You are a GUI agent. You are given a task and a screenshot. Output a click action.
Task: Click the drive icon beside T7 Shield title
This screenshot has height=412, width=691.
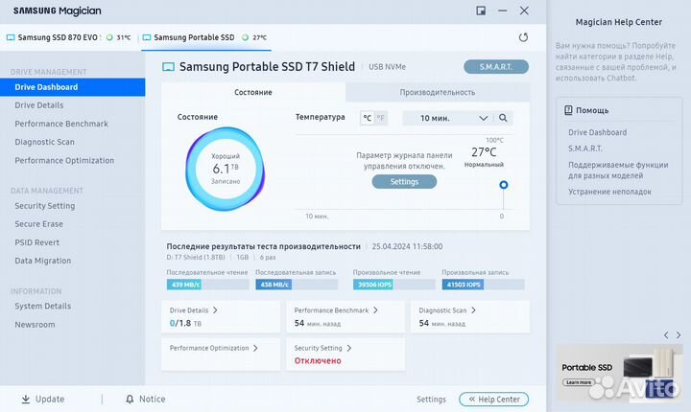[168, 67]
